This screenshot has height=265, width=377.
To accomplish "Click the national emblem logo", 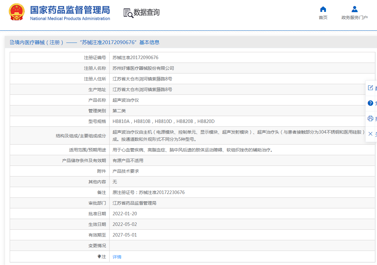I will pyautogui.click(x=17, y=12).
